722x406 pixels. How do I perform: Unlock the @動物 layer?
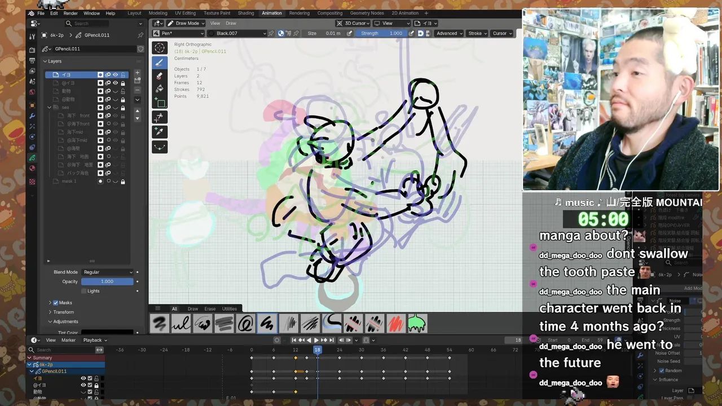(122, 99)
